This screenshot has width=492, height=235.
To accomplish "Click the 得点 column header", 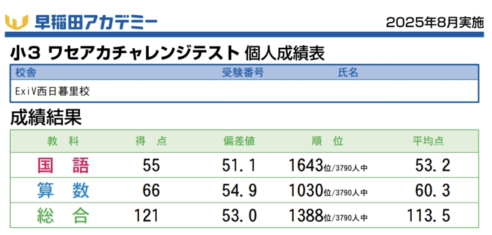I will pyautogui.click(x=151, y=142).
